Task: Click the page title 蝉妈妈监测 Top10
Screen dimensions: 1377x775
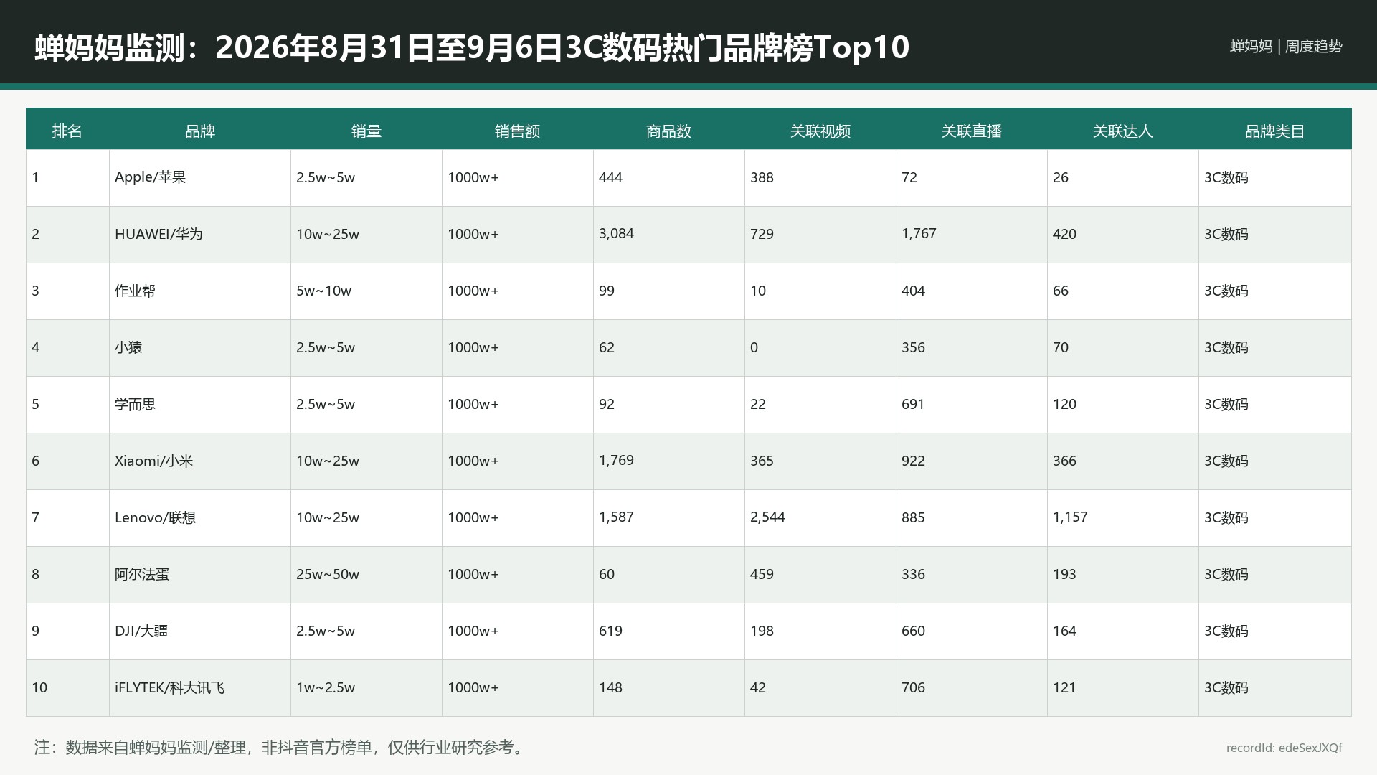Action: click(x=472, y=47)
